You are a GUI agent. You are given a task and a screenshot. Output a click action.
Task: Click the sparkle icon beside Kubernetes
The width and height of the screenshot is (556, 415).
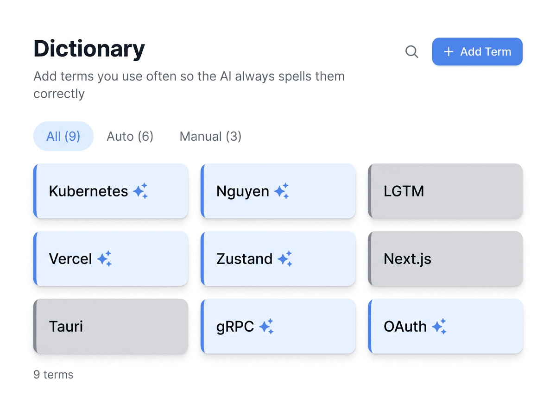point(140,191)
